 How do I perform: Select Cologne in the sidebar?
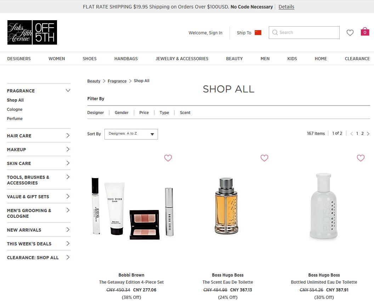[x=15, y=109]
